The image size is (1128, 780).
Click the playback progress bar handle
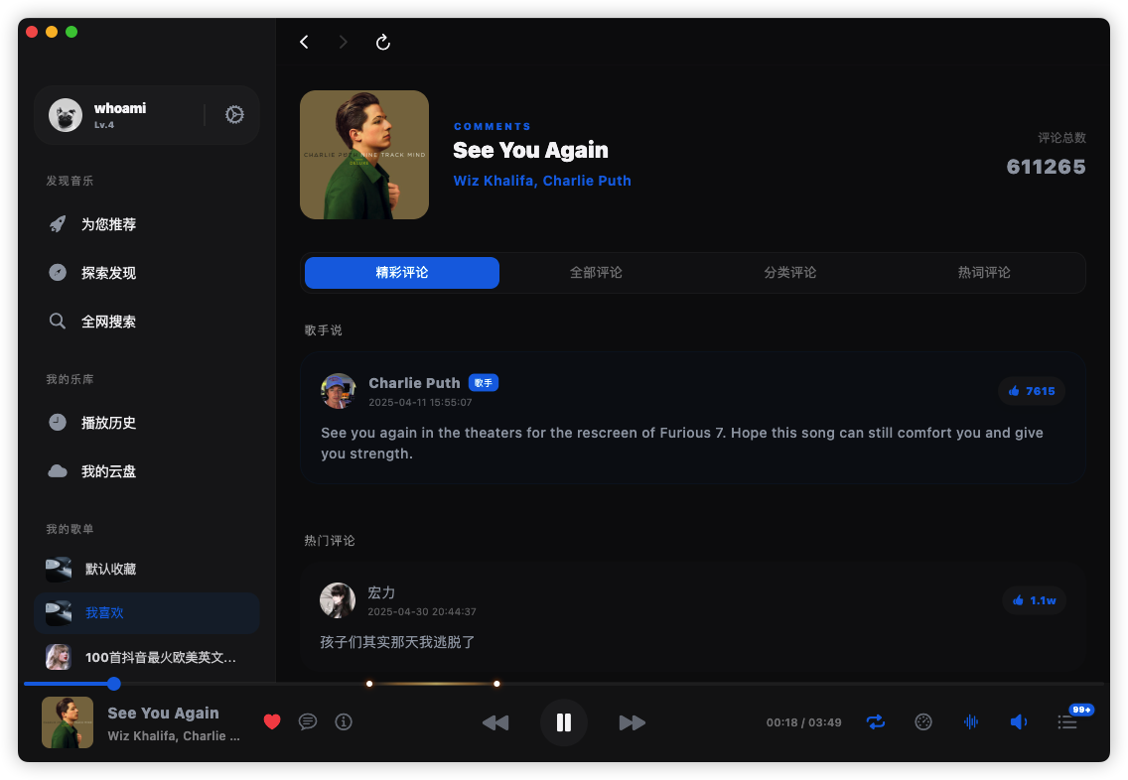click(113, 684)
